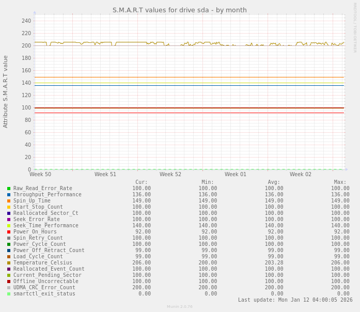
Task: Click the smartctl_exit_status legend swatch
Action: pyautogui.click(x=9, y=294)
